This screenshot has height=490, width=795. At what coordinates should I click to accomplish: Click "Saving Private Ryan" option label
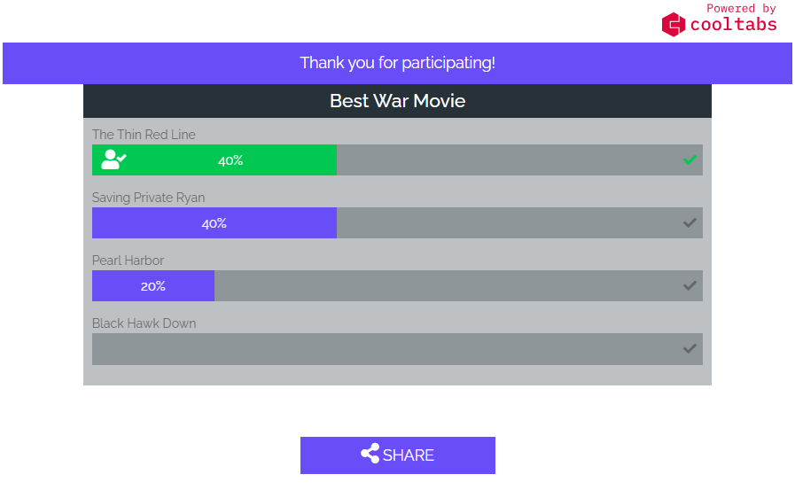[148, 198]
